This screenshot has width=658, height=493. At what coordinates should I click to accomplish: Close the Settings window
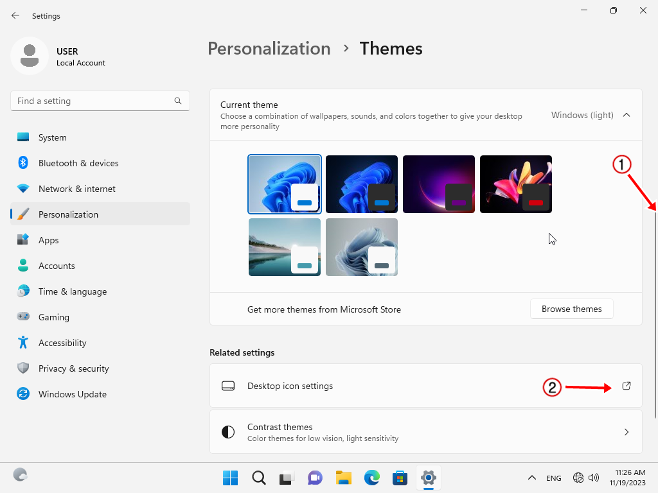pos(643,10)
